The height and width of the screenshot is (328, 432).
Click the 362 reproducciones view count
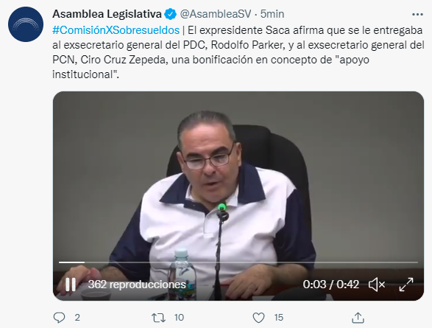click(137, 285)
